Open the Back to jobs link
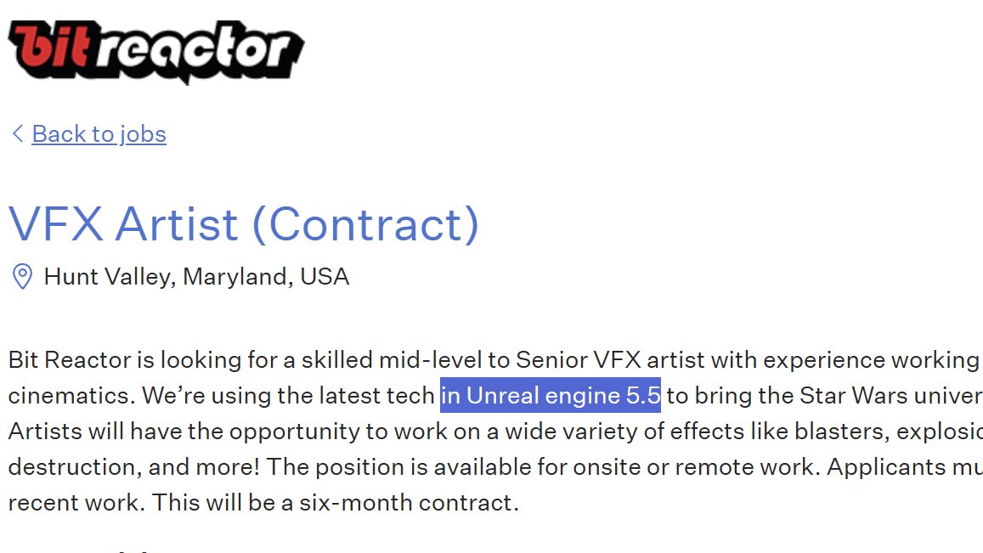This screenshot has width=983, height=553. coord(99,134)
